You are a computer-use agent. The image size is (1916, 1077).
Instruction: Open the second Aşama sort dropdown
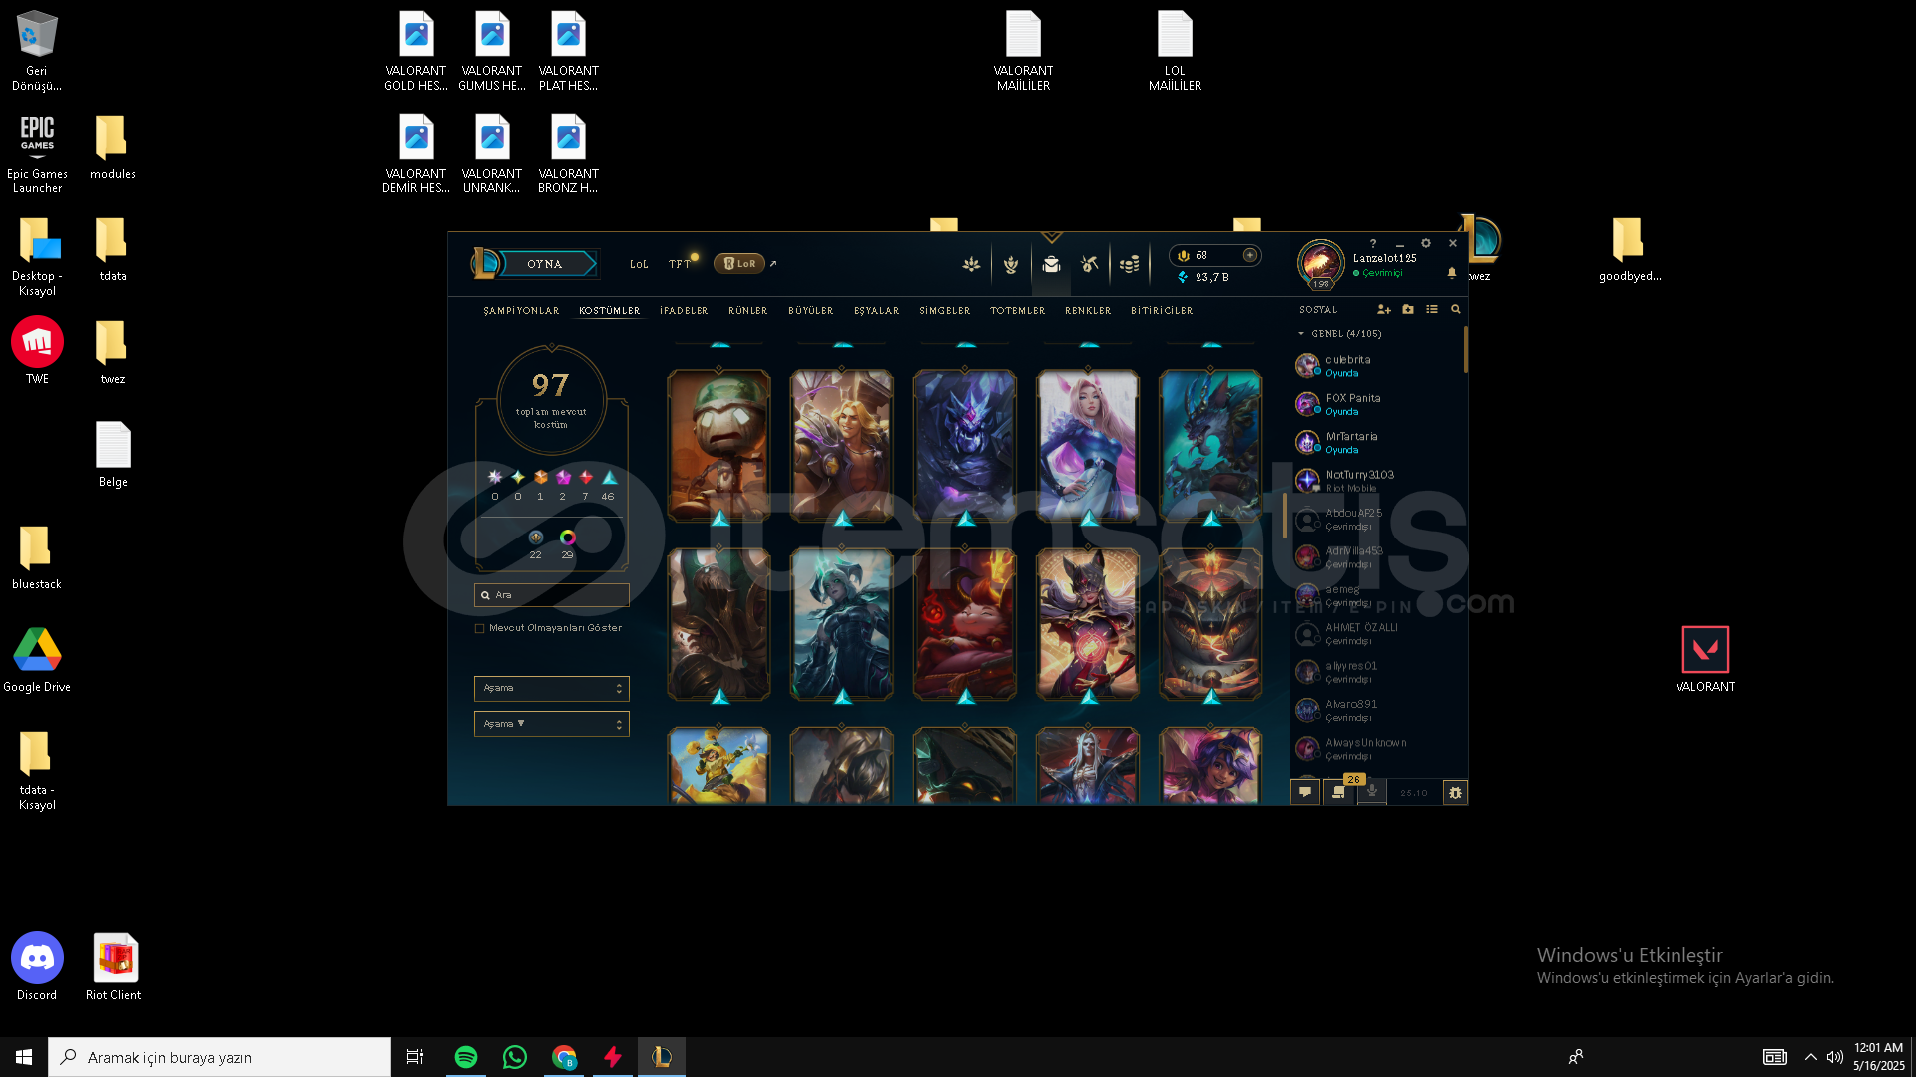[x=551, y=724]
